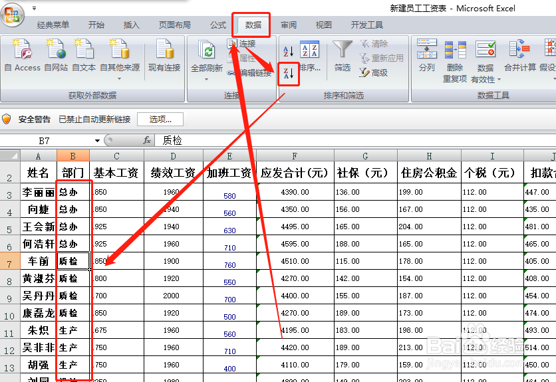
Task: Click value 213.00 in 住房公积金 column
Action: point(429,348)
